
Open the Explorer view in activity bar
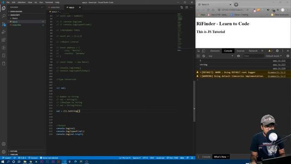tap(4, 8)
